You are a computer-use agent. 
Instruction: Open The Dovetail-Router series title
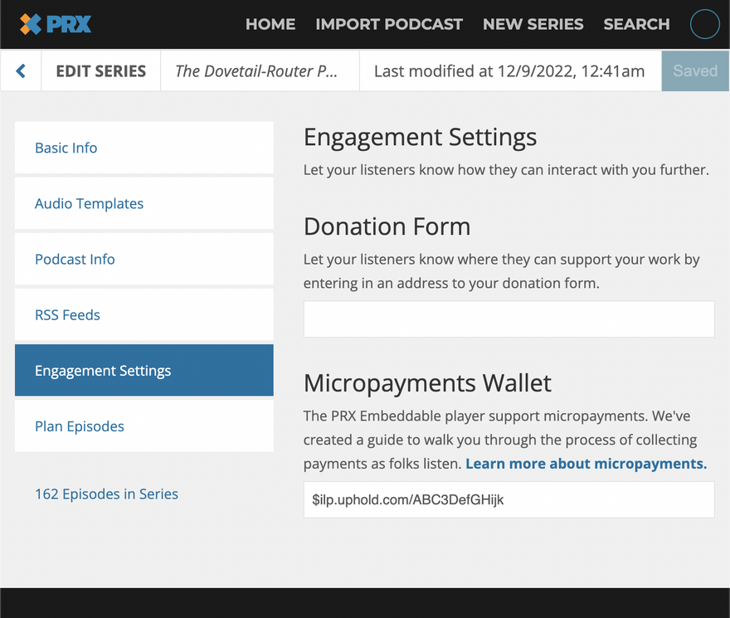click(x=256, y=71)
